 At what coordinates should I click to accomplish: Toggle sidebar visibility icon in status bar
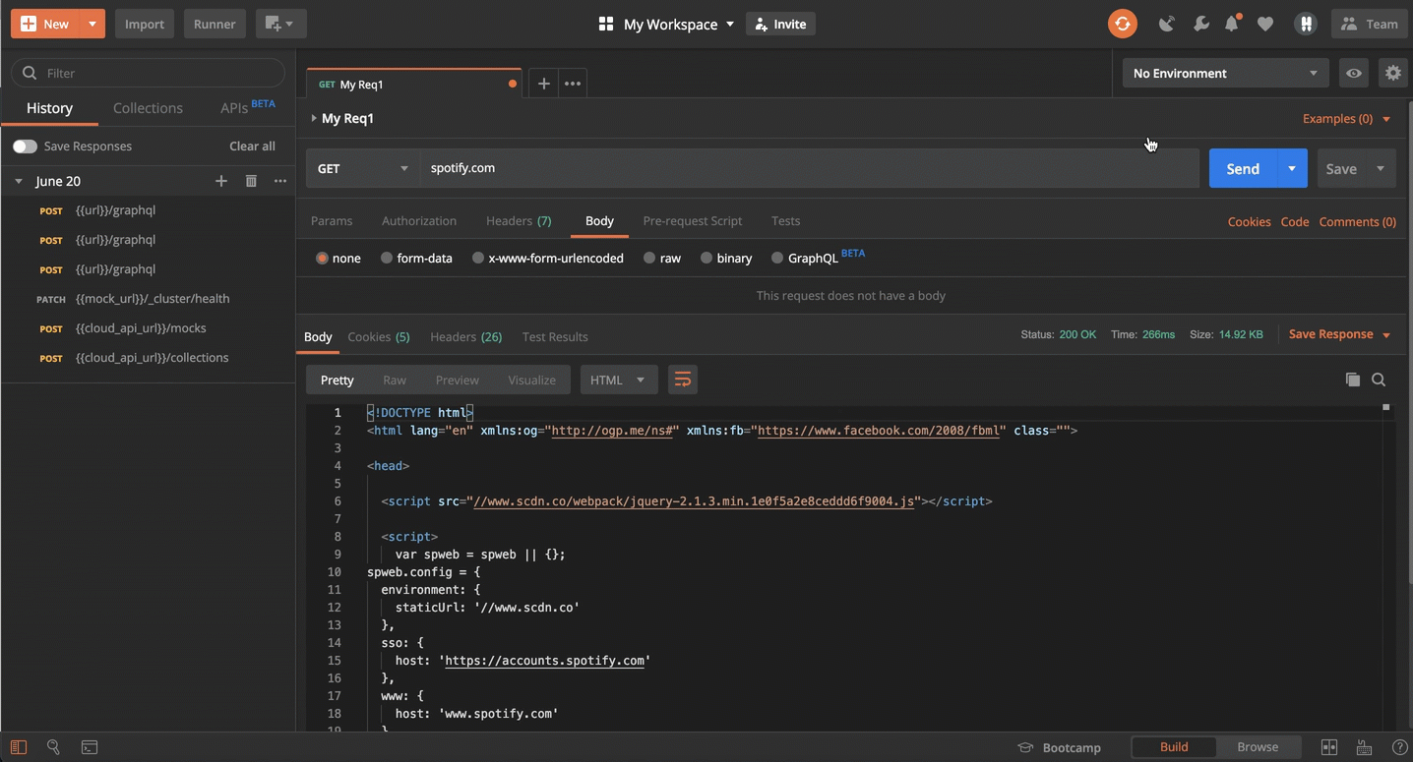pos(19,747)
